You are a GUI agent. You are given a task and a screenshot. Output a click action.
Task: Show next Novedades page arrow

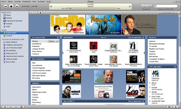tap(145, 53)
